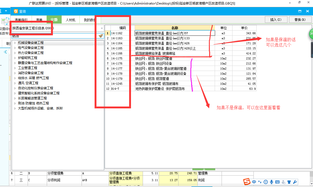Screen dimensions: 313x187
Task: Click the 名称 column header
Action: pos(175,28)
